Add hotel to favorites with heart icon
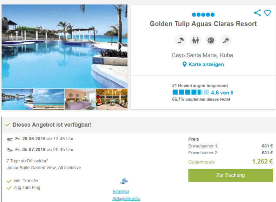The image size is (276, 202). point(267,13)
